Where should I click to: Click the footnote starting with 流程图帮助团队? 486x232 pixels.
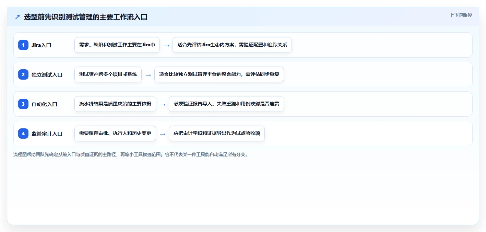130,154
